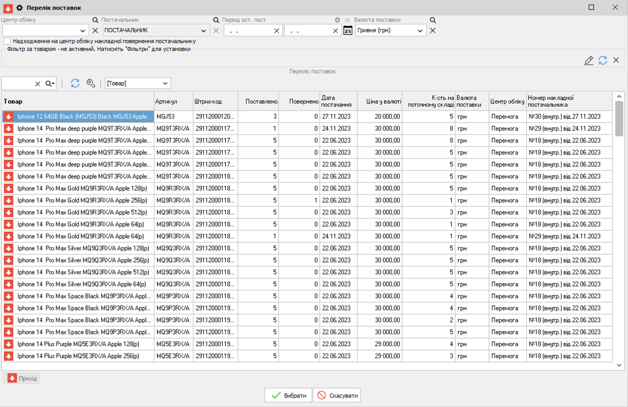This screenshot has width=628, height=407.
Task: Click the calendar icon for period selection
Action: coord(348,31)
